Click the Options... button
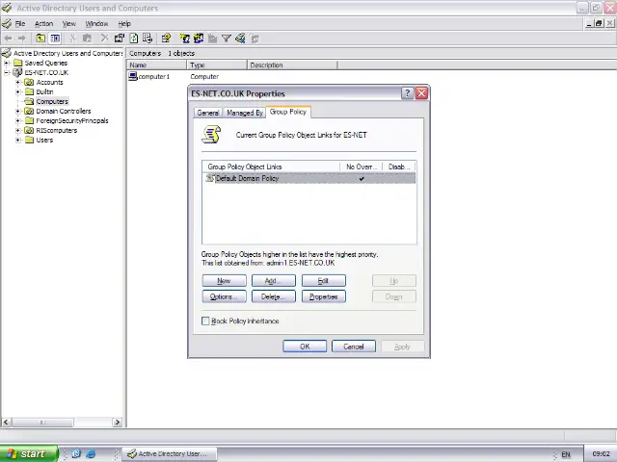 (224, 296)
